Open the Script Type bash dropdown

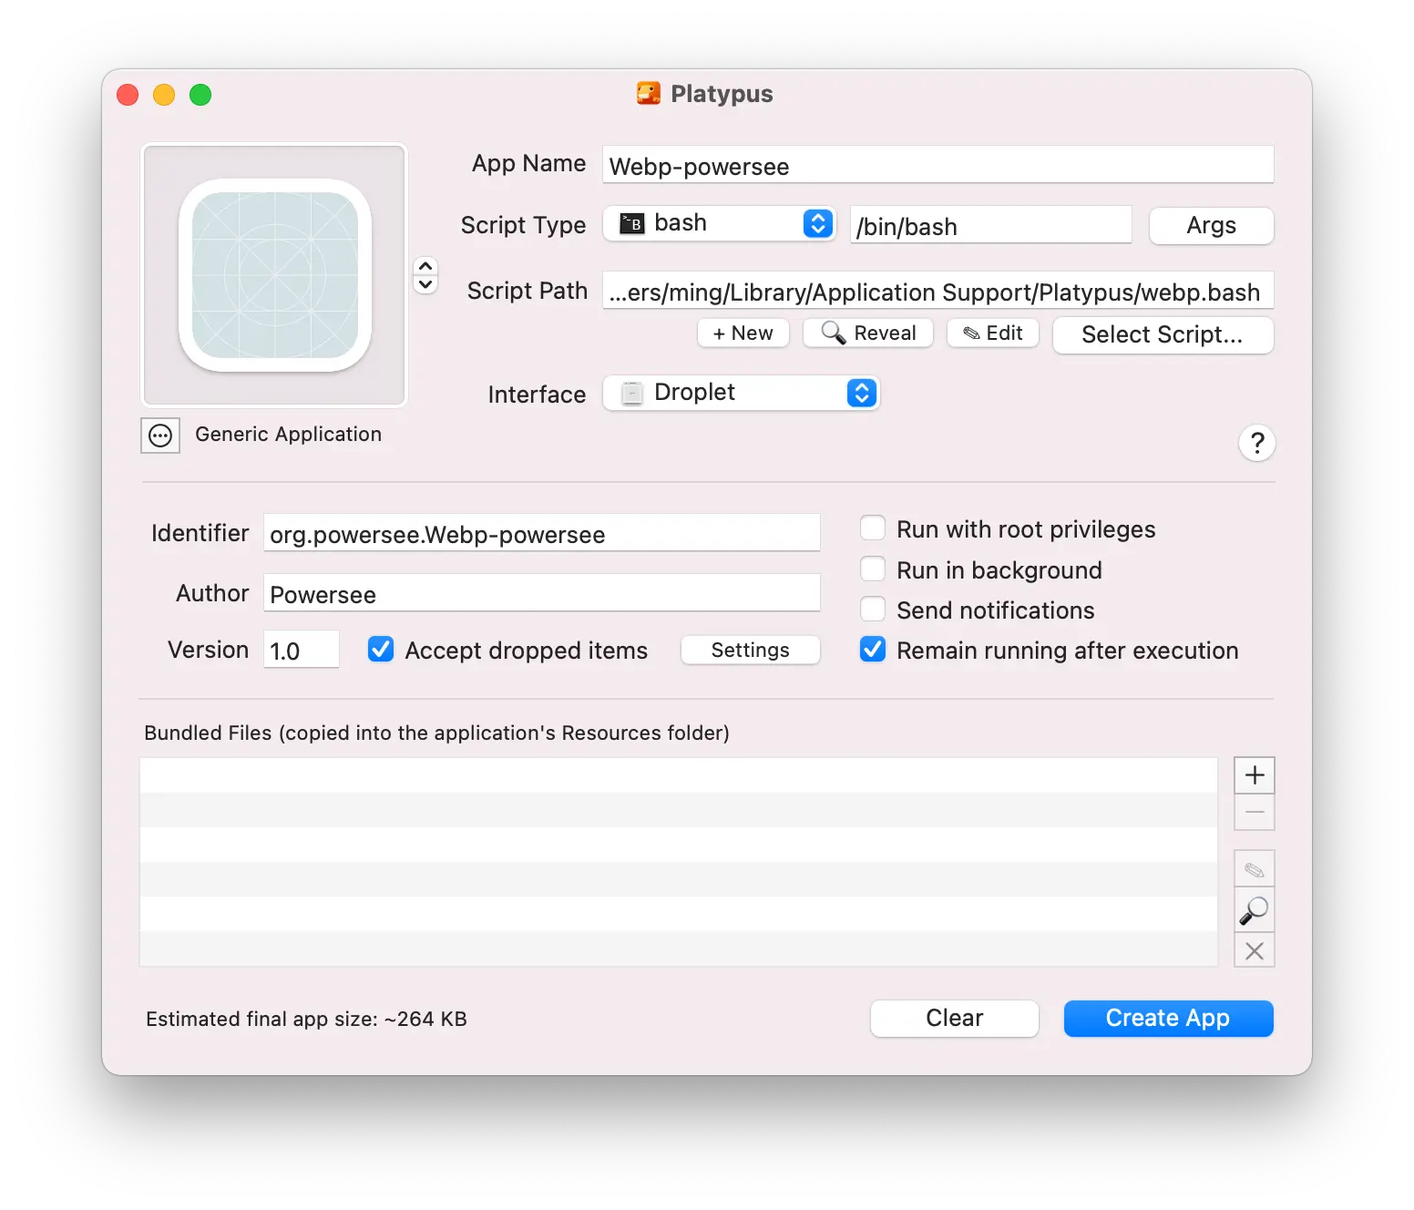719,223
